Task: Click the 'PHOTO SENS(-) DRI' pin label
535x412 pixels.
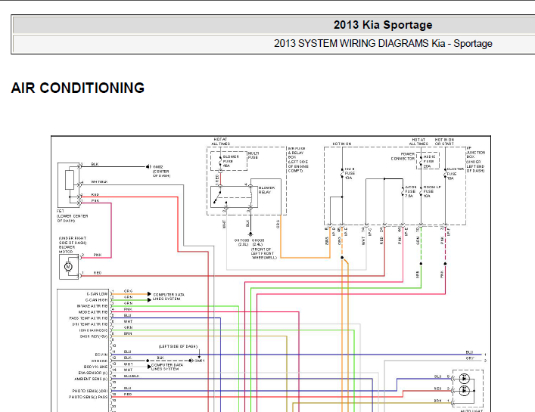Action: click(x=90, y=391)
